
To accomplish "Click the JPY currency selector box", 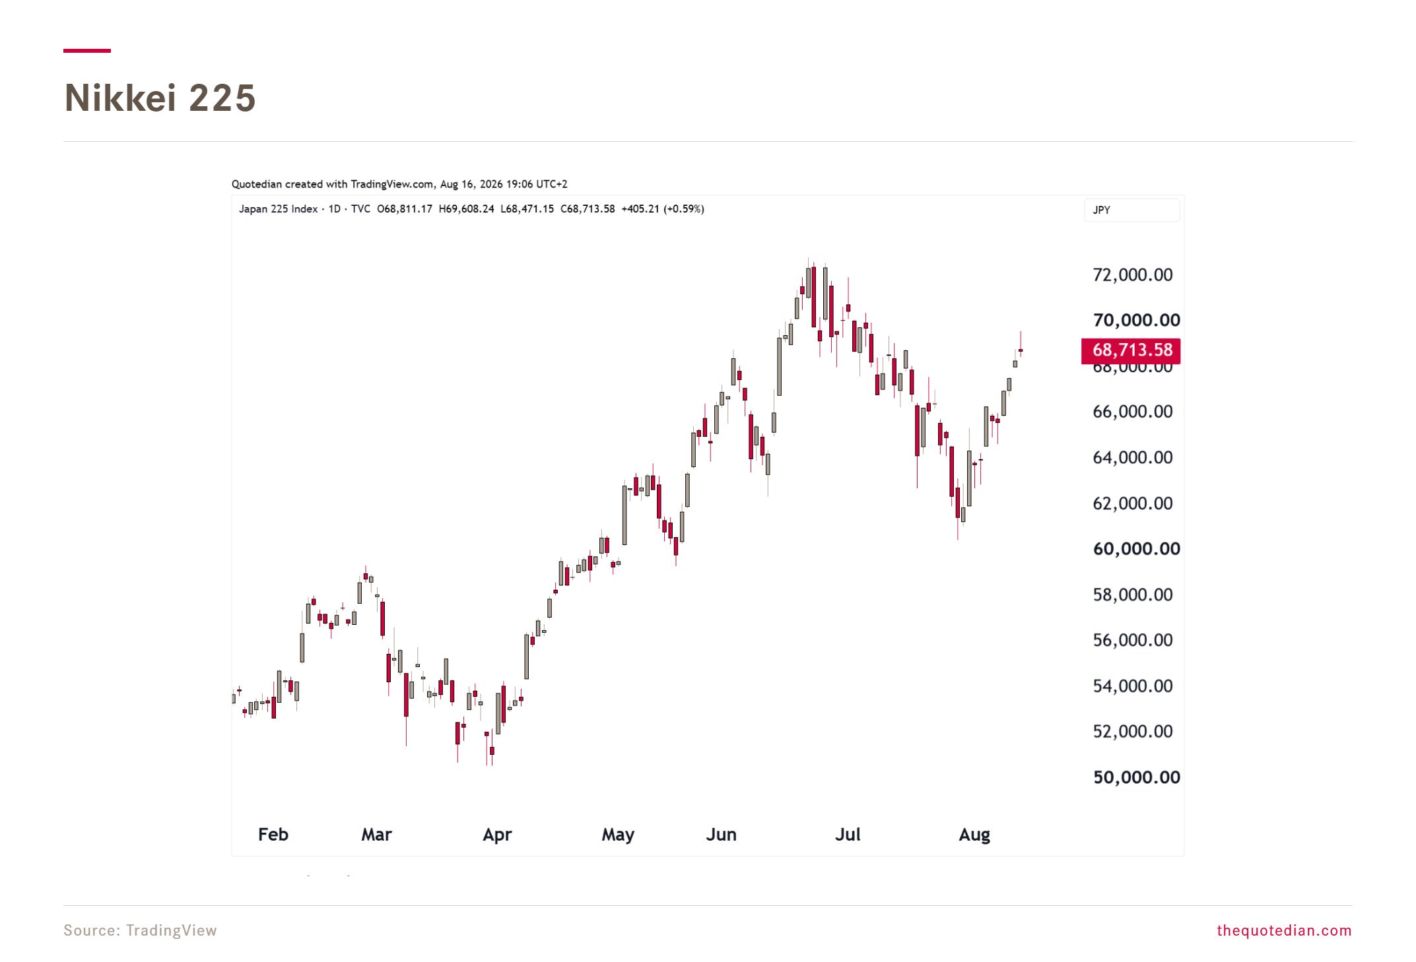I will [1131, 210].
